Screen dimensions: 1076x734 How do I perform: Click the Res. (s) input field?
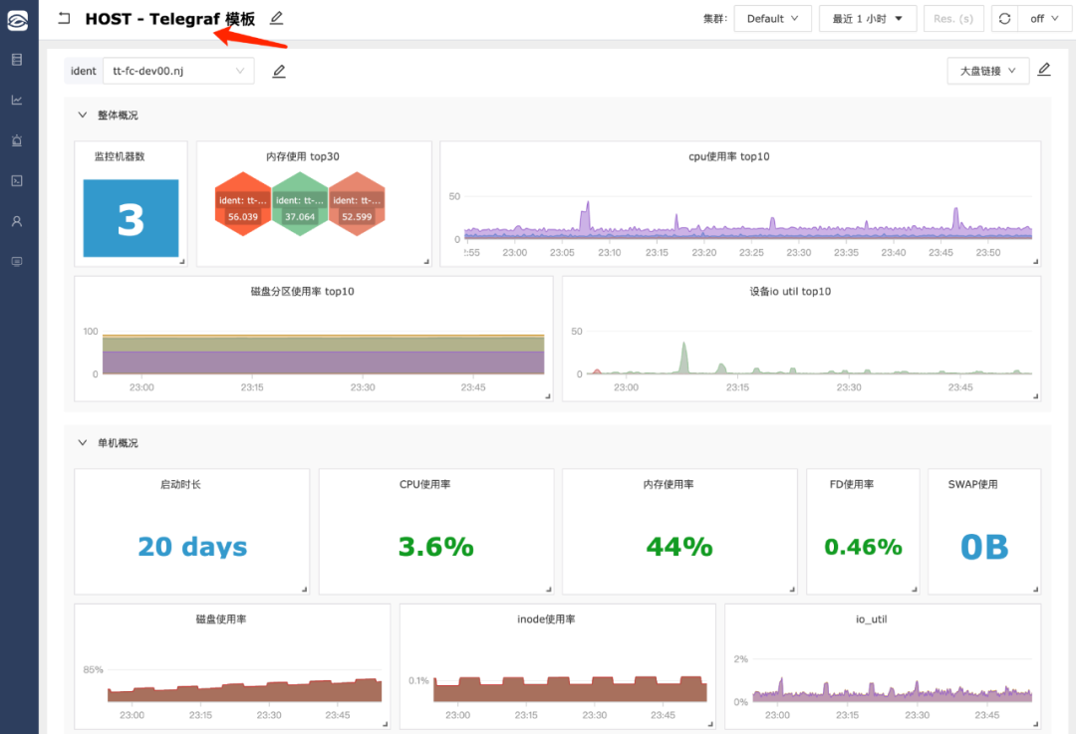point(953,19)
